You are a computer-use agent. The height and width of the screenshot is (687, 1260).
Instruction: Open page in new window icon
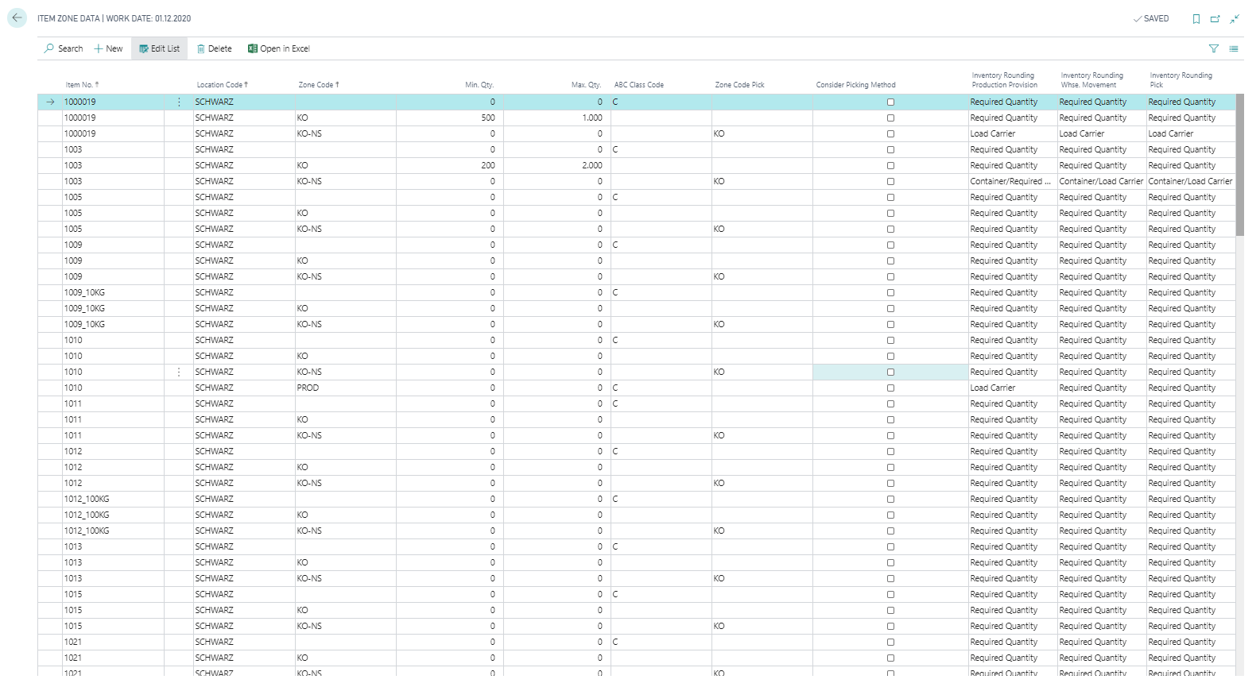coord(1215,18)
